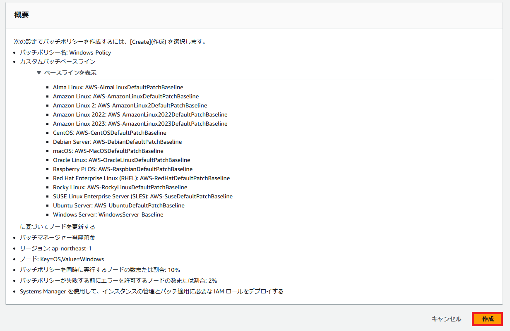Collapse the ベースラインを表示 baseline list

[67, 73]
